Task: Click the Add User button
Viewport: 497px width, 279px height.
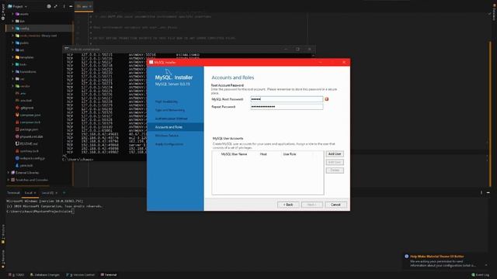Action: 335,154
